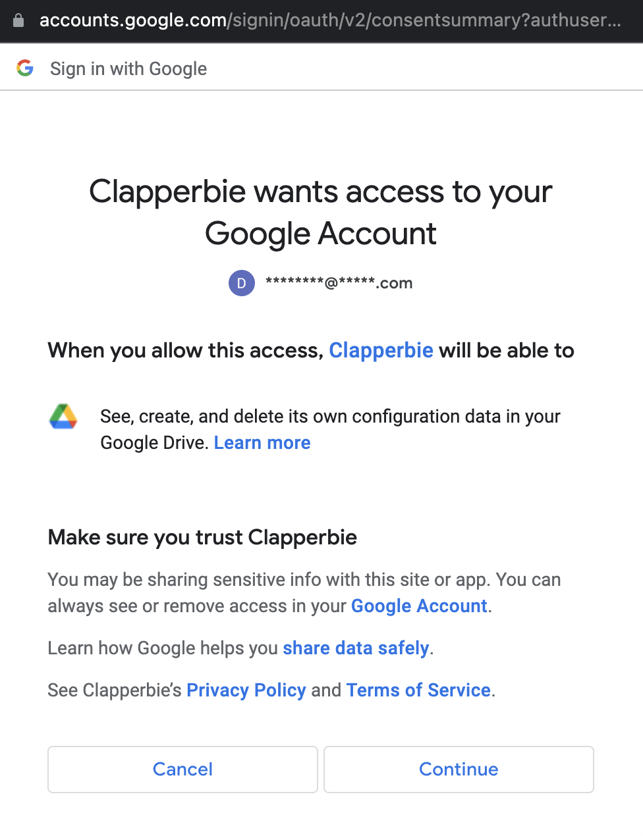Click the Continue button to allow access
Viewport: 643px width, 836px height.
click(x=459, y=769)
